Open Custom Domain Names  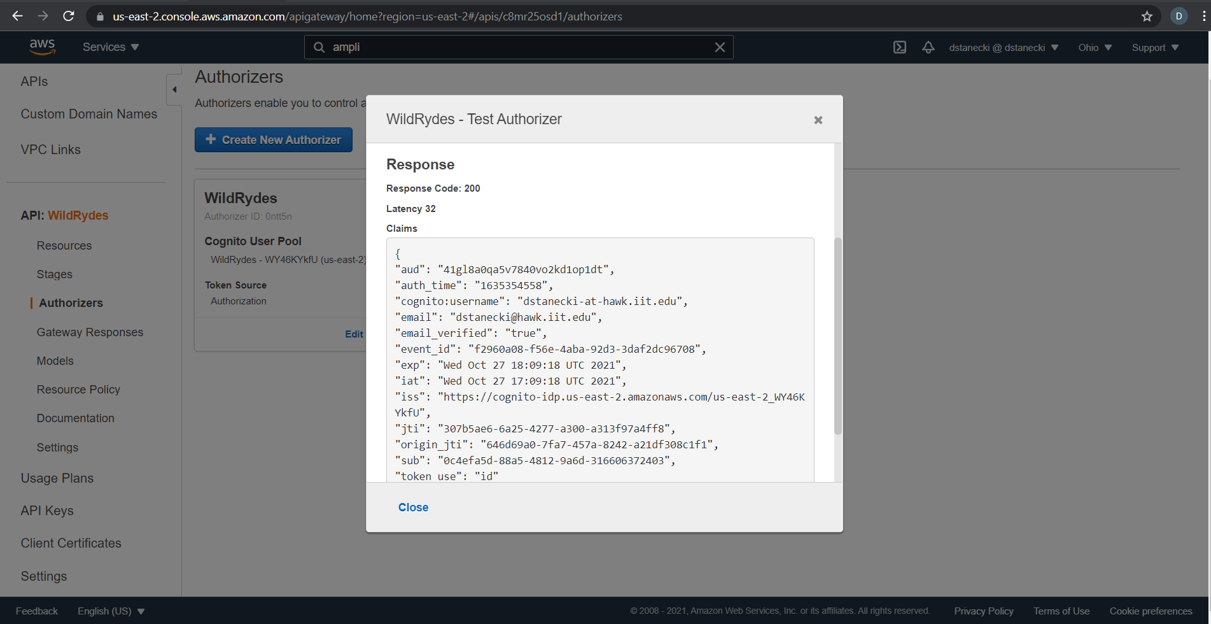(x=88, y=114)
